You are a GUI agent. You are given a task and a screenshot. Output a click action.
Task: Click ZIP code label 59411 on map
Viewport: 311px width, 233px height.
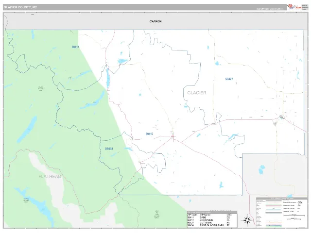point(75,47)
